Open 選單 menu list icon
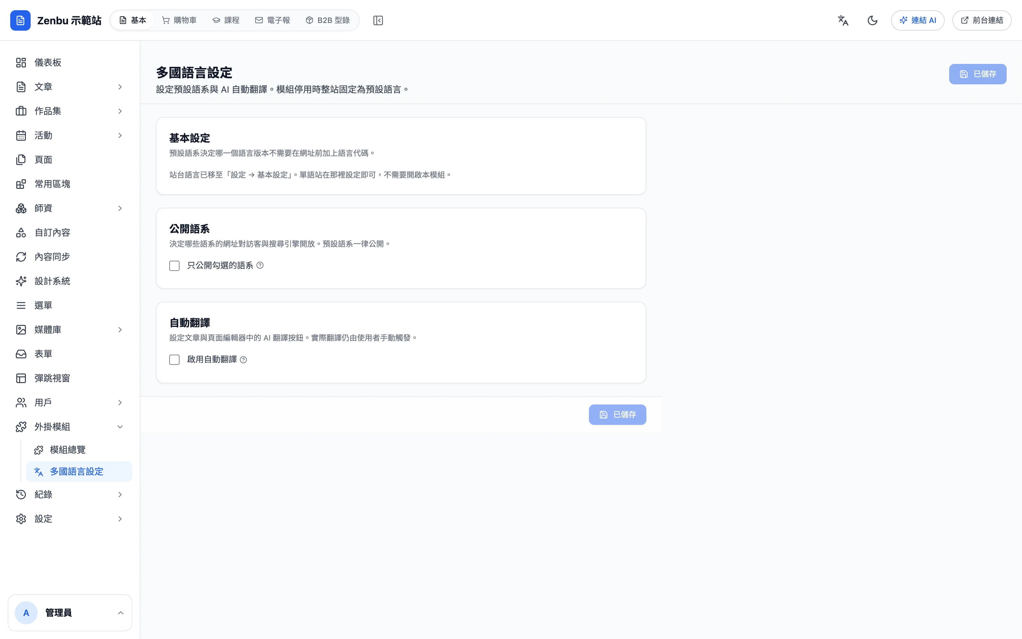The image size is (1022, 639). tap(21, 305)
